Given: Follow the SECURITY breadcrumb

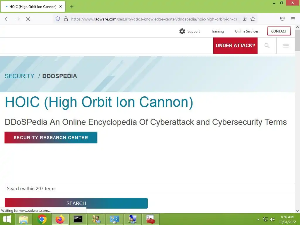Looking at the screenshot, I should tap(20, 76).
